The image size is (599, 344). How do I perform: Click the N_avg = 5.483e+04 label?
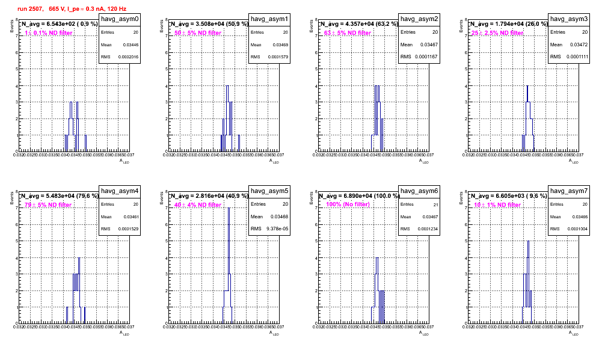[x=59, y=195]
